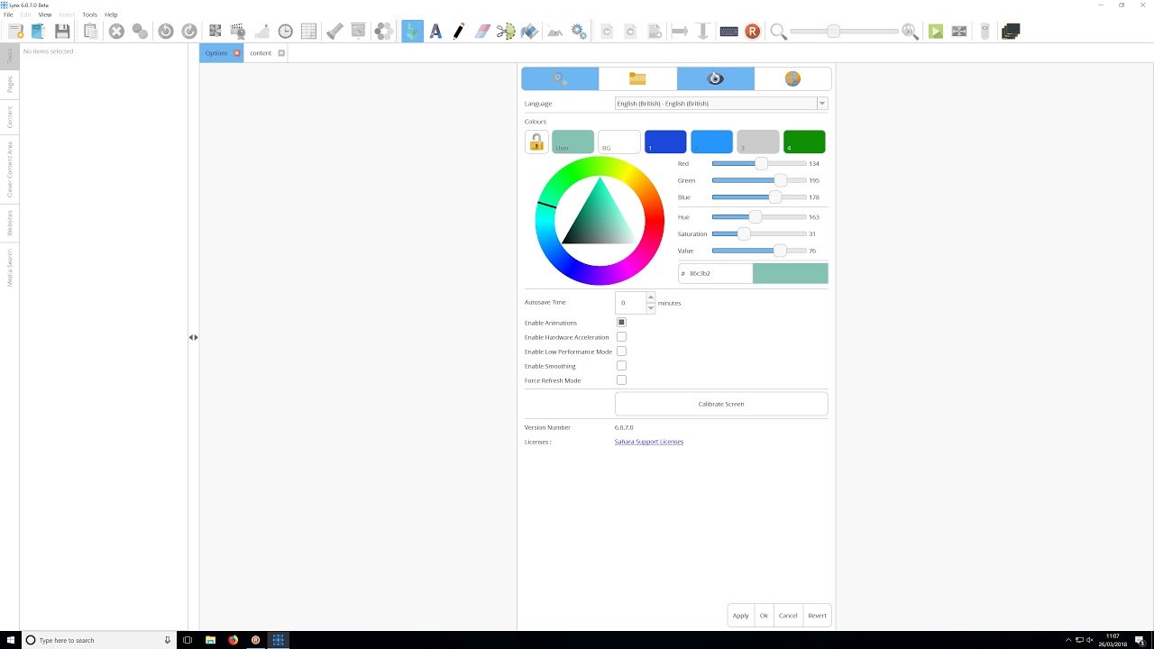Click the gears settings toolbar icon
The width and height of the screenshot is (1154, 649).
pyautogui.click(x=579, y=32)
